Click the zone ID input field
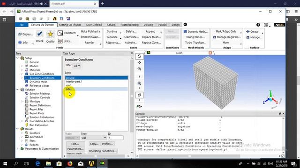Image resolution: width=300 pixels, height=168 pixels. pyautogui.click(x=116, y=138)
